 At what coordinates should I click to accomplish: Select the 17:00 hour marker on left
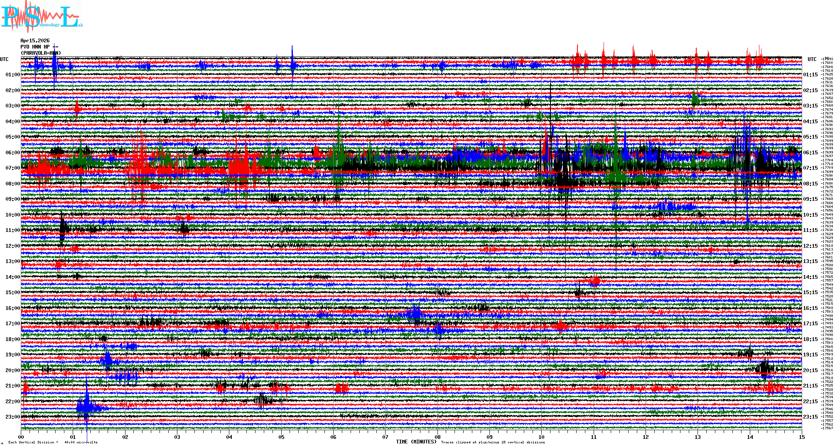[12, 324]
